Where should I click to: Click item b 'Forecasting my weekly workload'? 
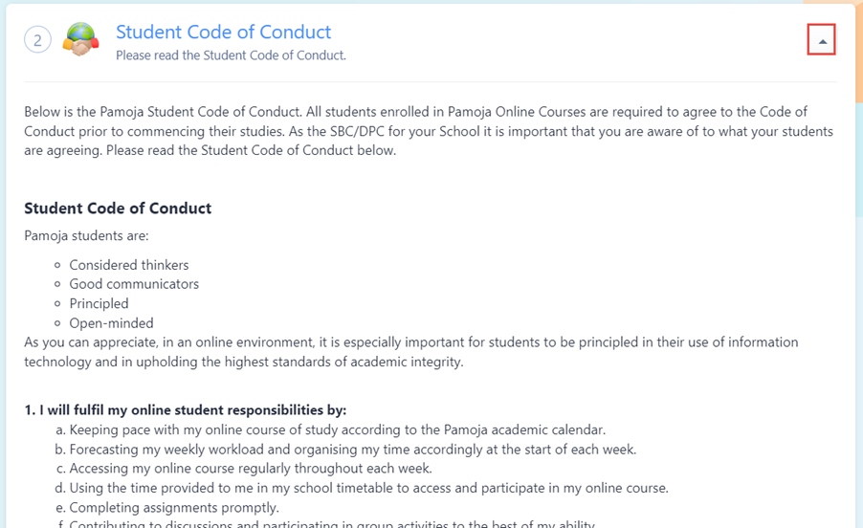click(352, 450)
